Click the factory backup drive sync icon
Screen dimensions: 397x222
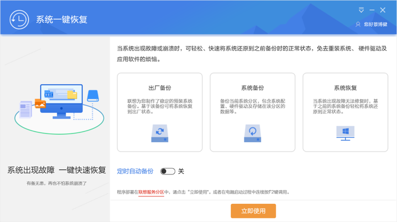coord(160,133)
